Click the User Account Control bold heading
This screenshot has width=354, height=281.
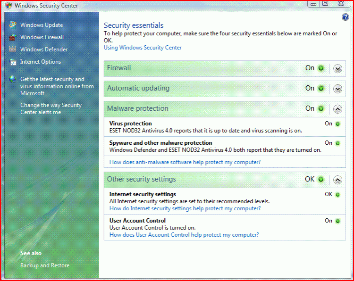pos(137,221)
